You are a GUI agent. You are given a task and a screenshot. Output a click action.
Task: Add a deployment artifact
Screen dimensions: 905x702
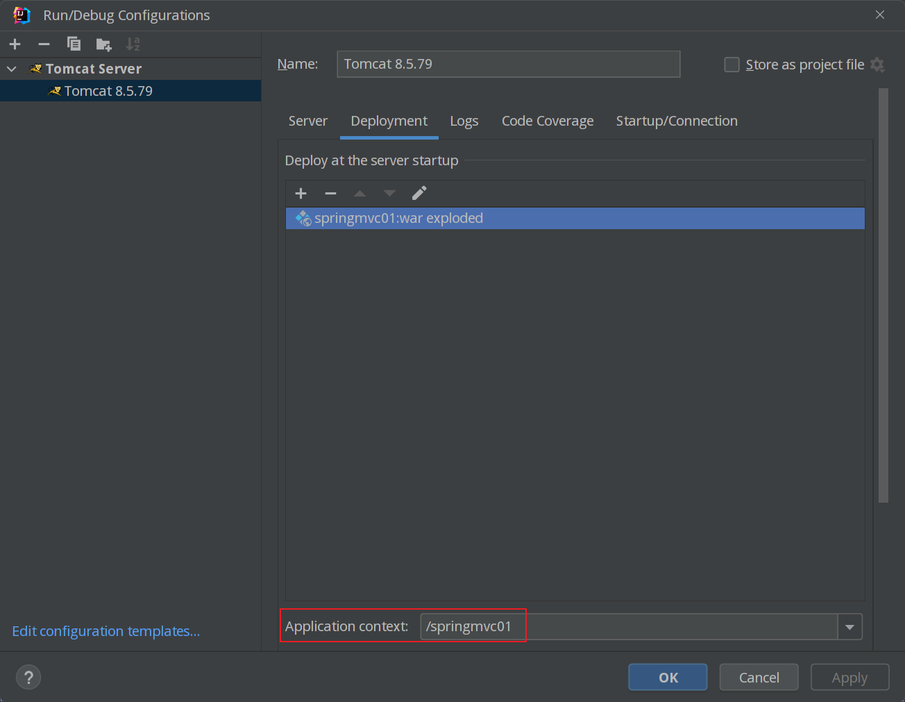pos(301,193)
